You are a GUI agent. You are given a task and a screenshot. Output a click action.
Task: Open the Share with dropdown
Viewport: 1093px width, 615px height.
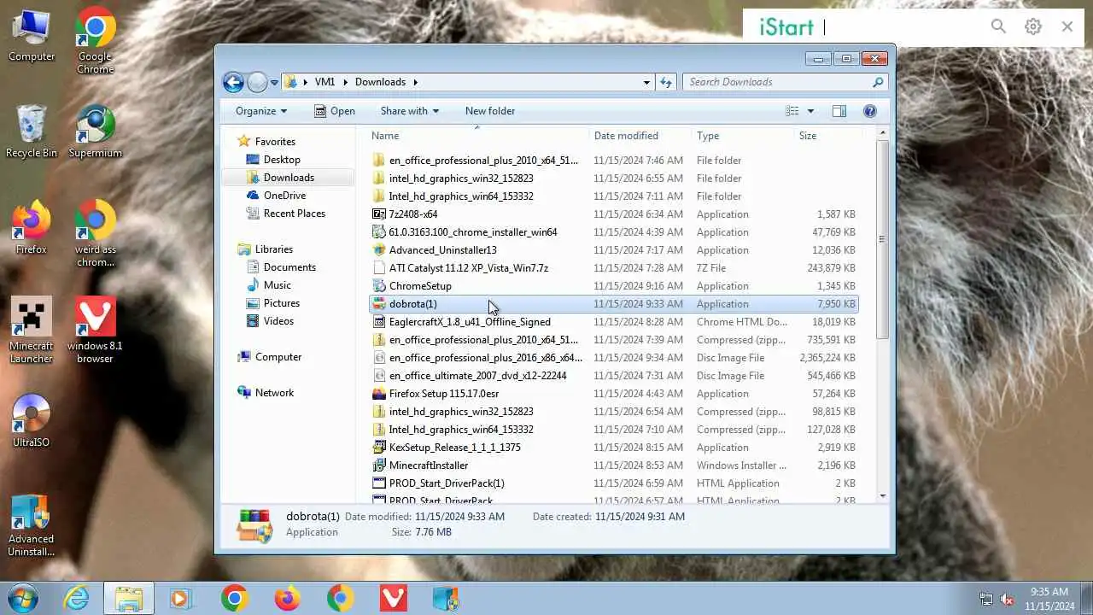click(409, 111)
